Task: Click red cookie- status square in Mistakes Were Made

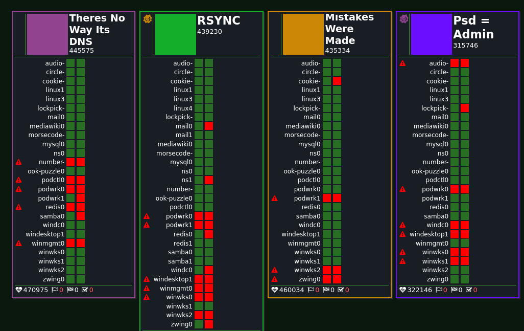Action: pos(337,81)
